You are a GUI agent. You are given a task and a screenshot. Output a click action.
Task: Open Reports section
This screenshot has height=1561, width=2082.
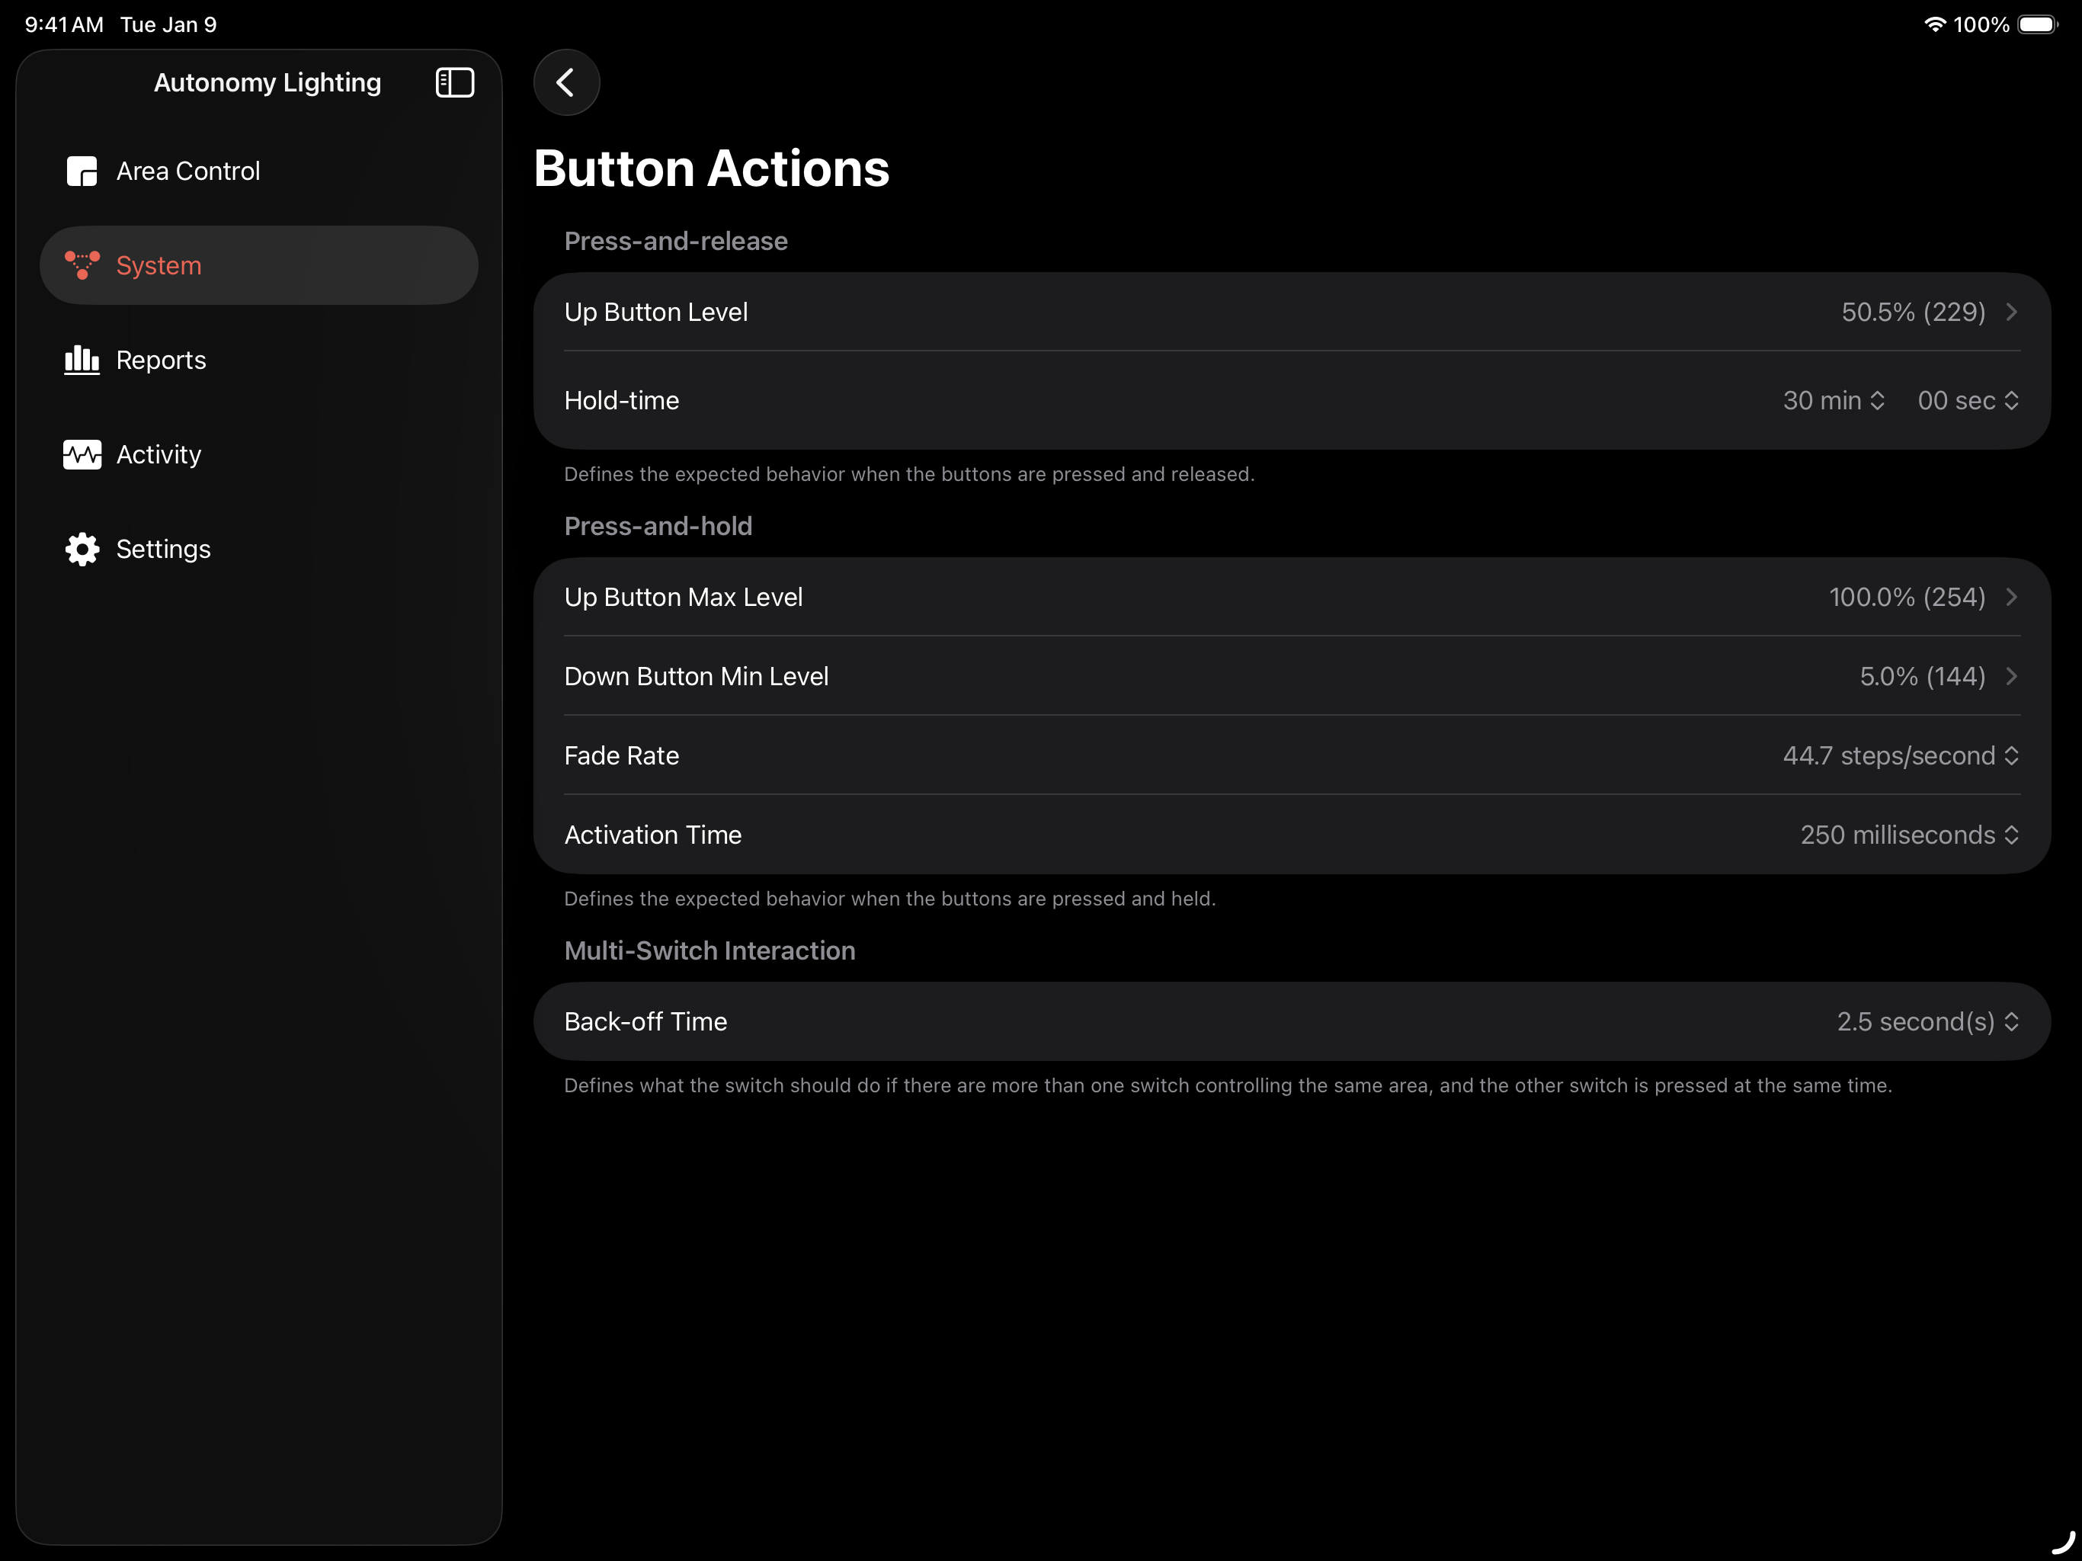click(x=259, y=360)
